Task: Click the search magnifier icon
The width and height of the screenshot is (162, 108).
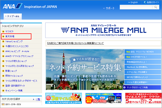Action: (x=156, y=7)
